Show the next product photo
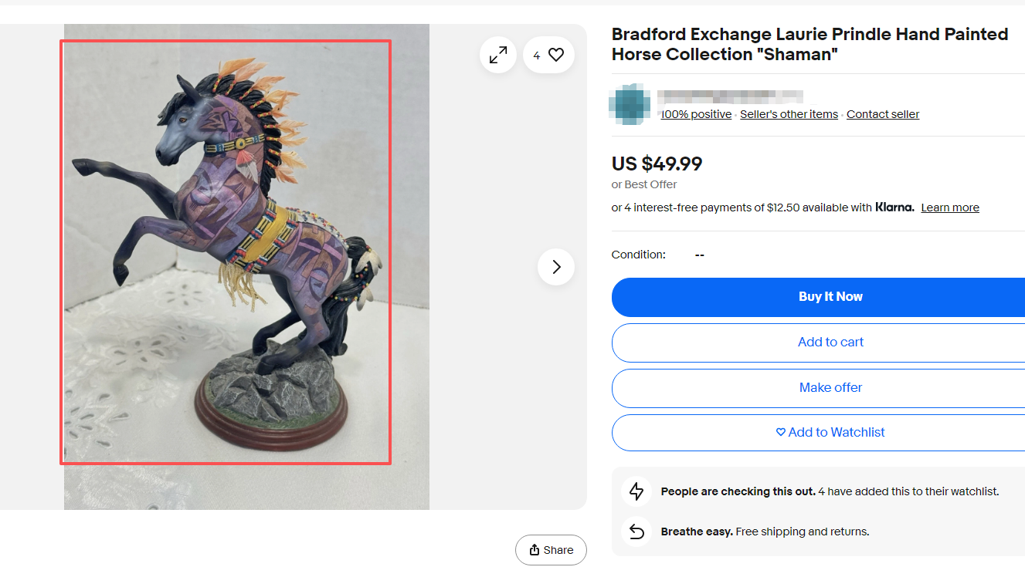Viewport: 1025px width, 567px height. coord(556,267)
